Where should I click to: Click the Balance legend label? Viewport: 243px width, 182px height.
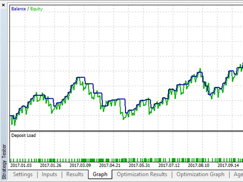pyautogui.click(x=19, y=9)
